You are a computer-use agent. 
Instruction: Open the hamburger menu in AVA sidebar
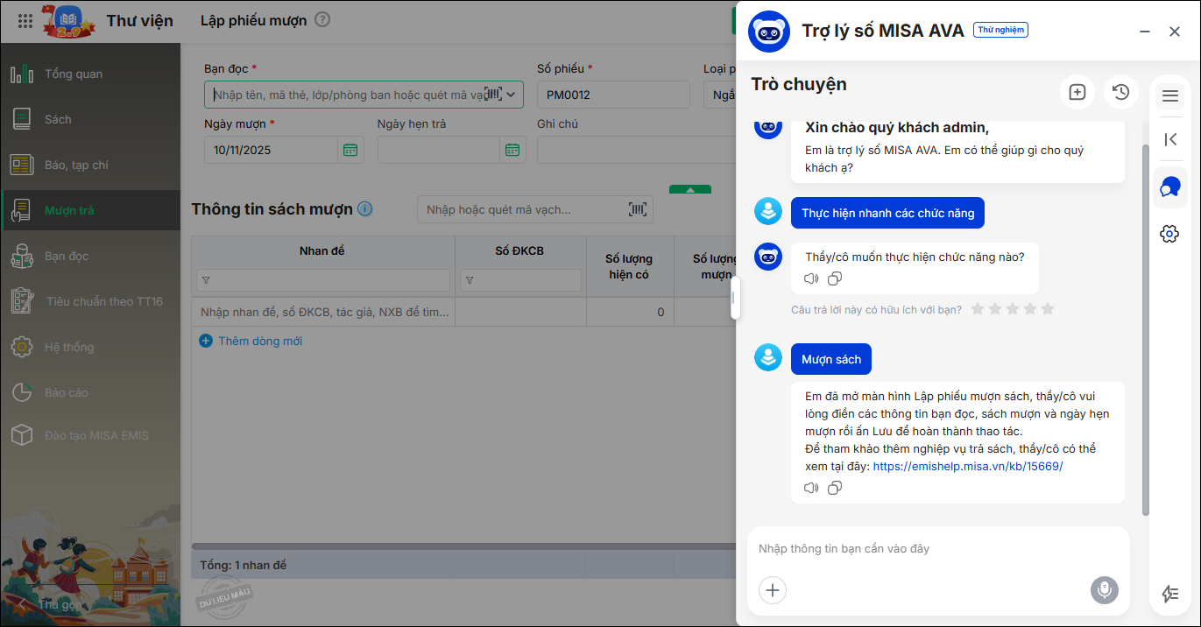[x=1170, y=95]
